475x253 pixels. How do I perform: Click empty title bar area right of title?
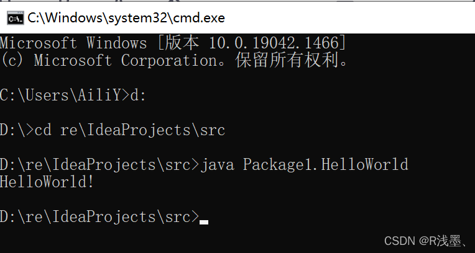(348, 18)
